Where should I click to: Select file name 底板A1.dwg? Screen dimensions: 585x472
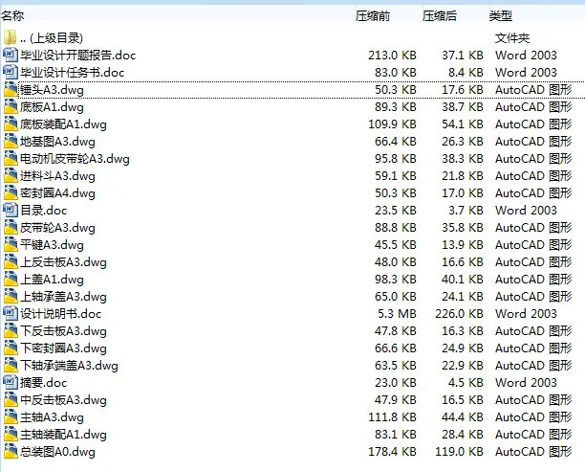pyautogui.click(x=52, y=107)
